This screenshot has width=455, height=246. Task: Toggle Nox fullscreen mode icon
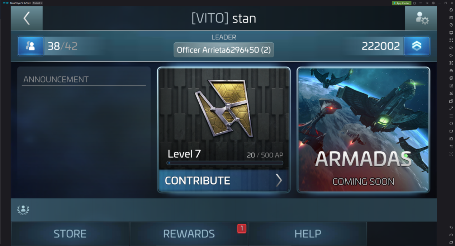click(x=451, y=40)
